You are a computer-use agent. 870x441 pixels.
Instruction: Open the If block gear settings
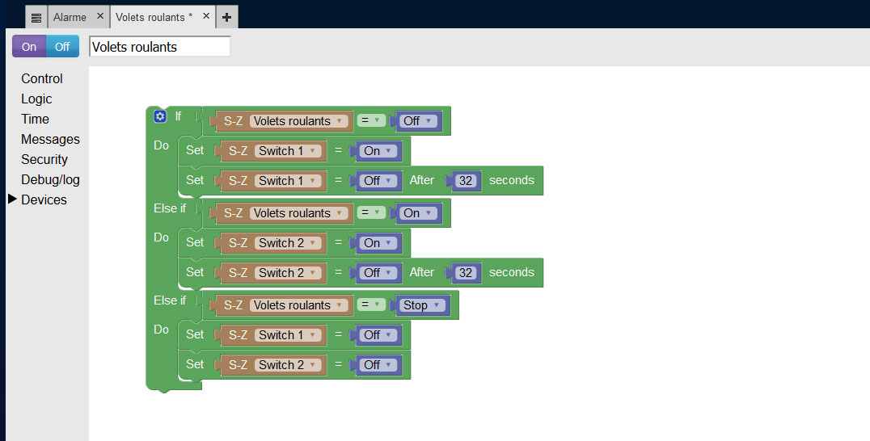tap(160, 116)
